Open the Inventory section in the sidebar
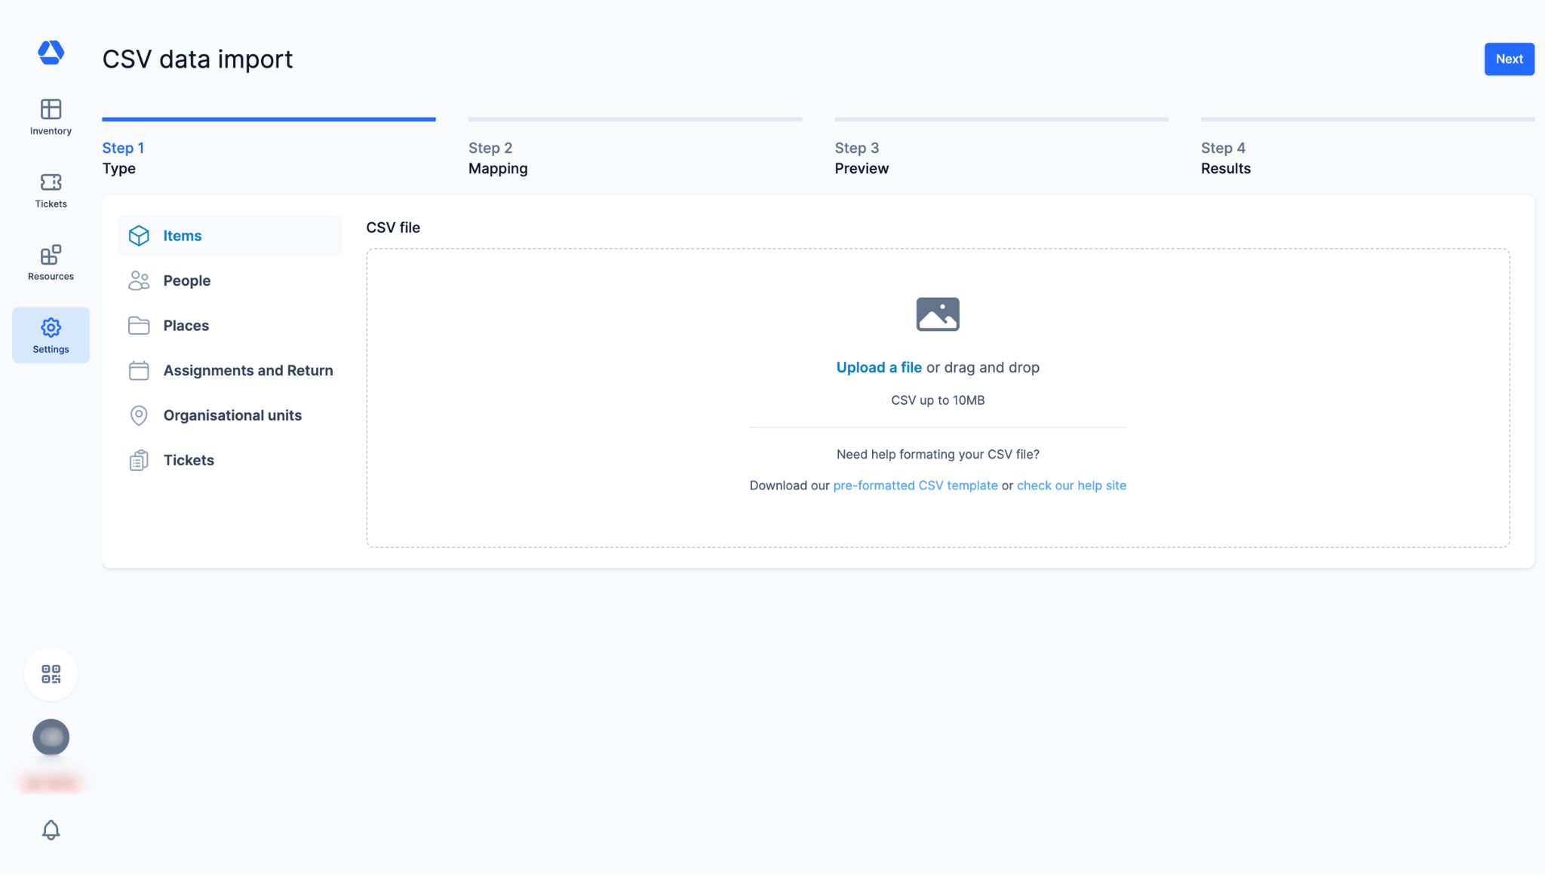This screenshot has width=1545, height=876. [x=51, y=117]
